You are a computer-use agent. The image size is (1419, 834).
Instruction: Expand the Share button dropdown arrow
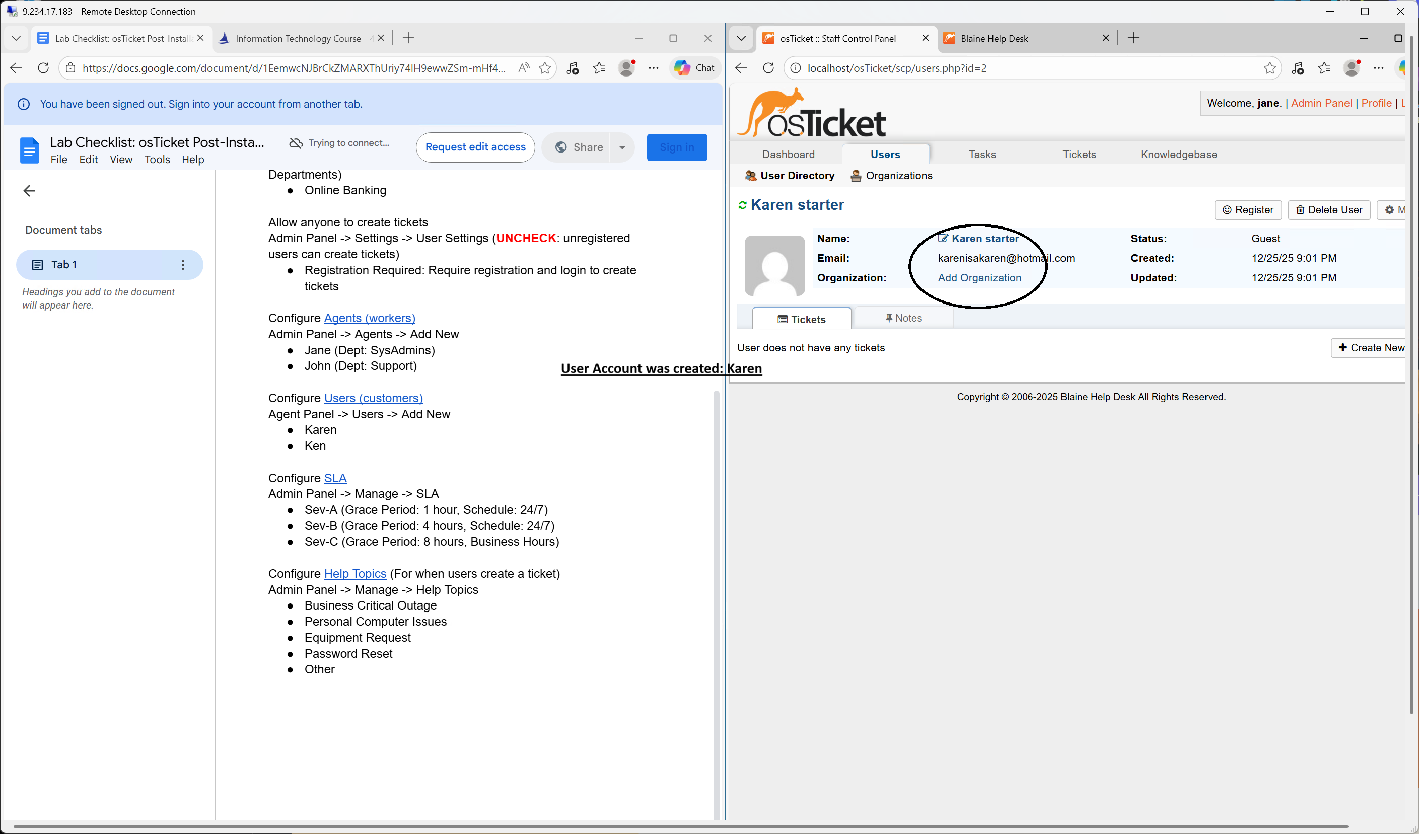[622, 147]
